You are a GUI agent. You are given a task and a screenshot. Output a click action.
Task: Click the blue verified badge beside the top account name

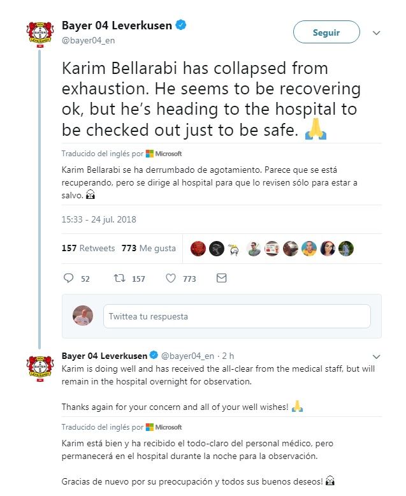pyautogui.click(x=182, y=26)
